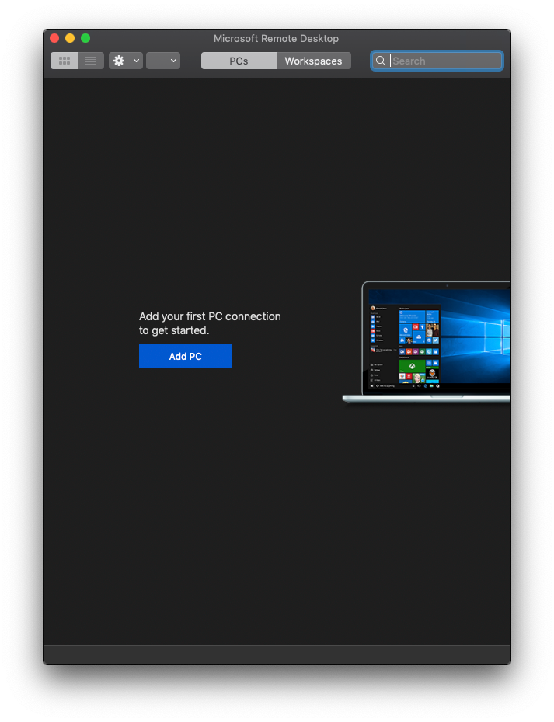The width and height of the screenshot is (554, 722).
Task: Close the Microsoft Remote Desktop window
Action: pyautogui.click(x=54, y=38)
